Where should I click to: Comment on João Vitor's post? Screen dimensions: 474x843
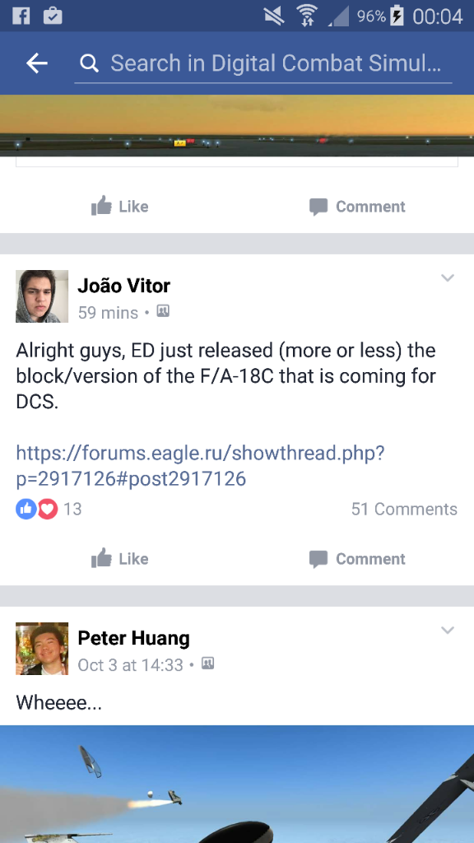coord(357,559)
